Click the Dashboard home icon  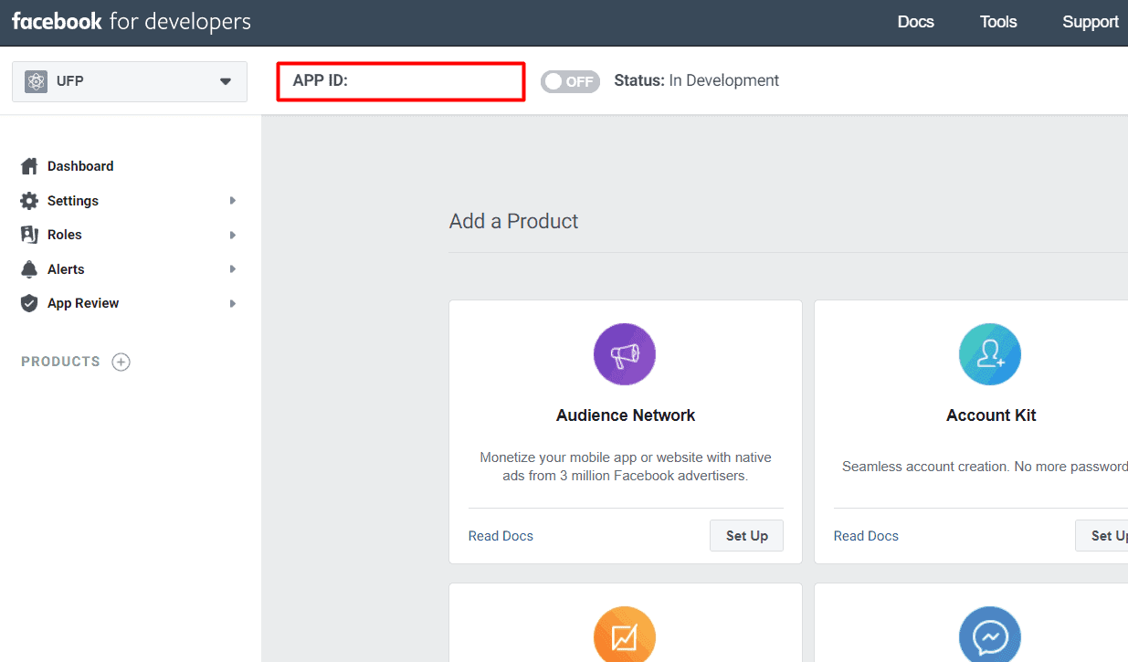coord(29,166)
